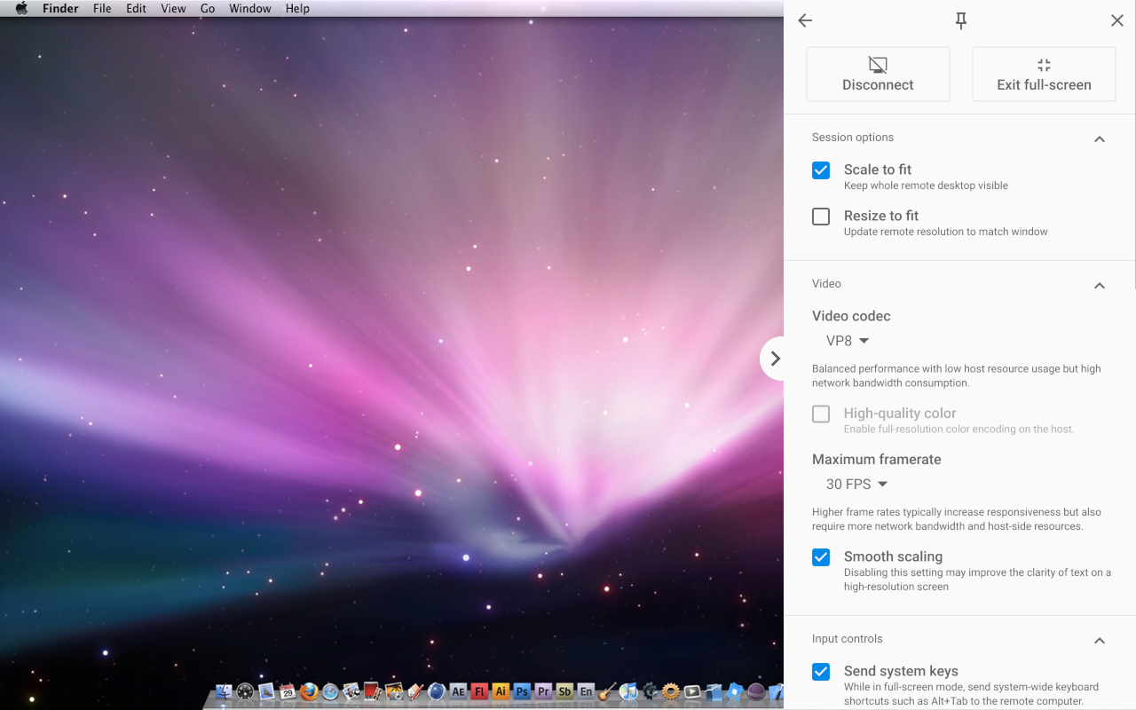Select the pin icon atop the session panel
This screenshot has width=1136, height=710.
[x=960, y=20]
